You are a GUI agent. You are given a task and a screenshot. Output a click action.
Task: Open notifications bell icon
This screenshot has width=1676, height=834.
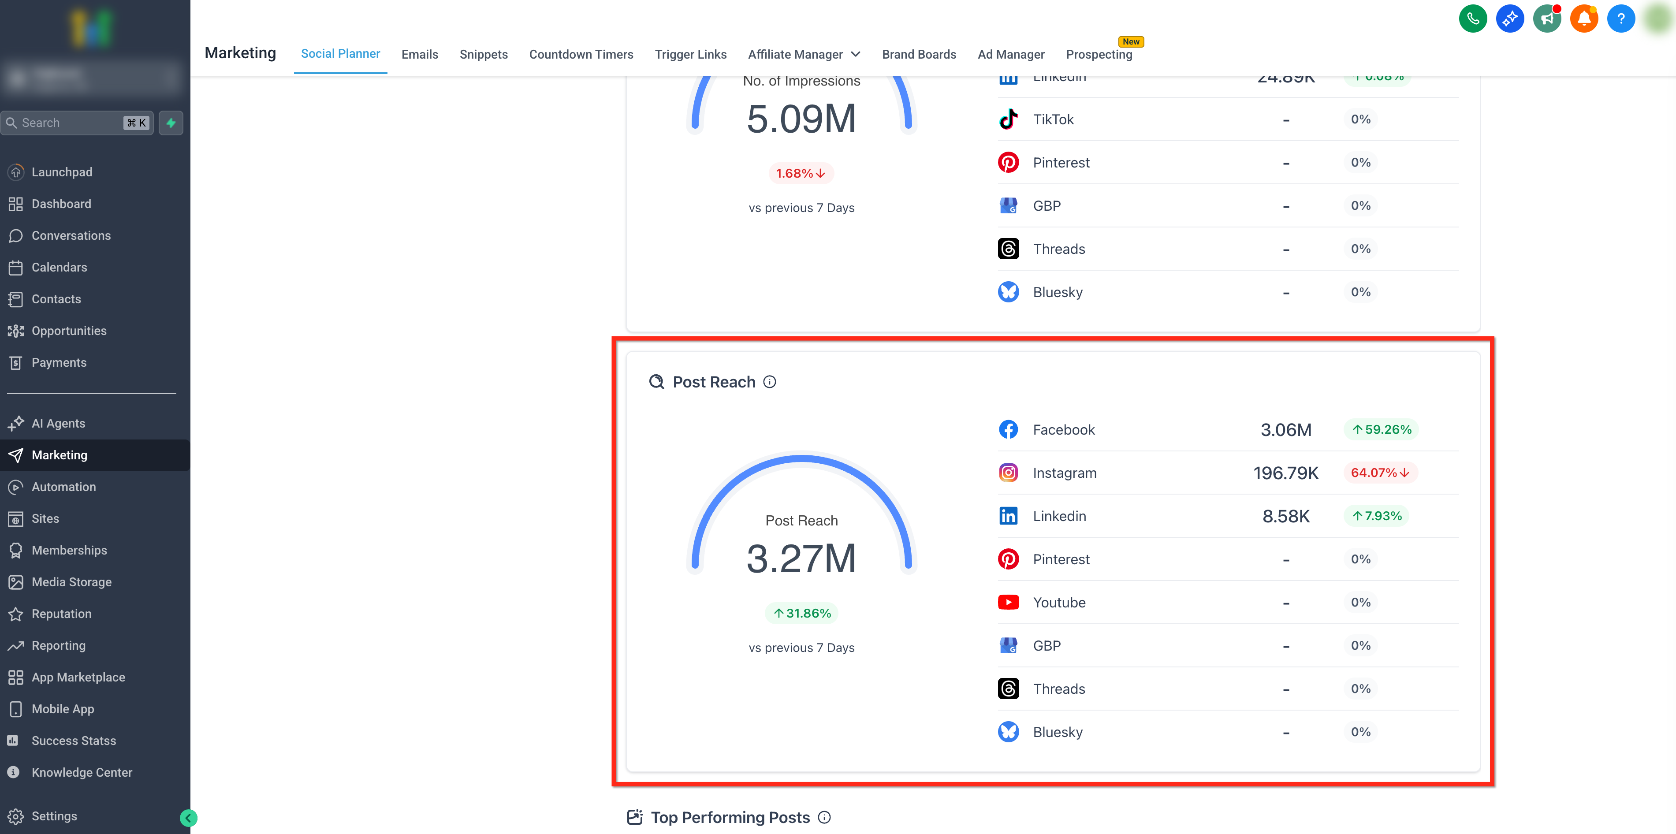[1584, 18]
